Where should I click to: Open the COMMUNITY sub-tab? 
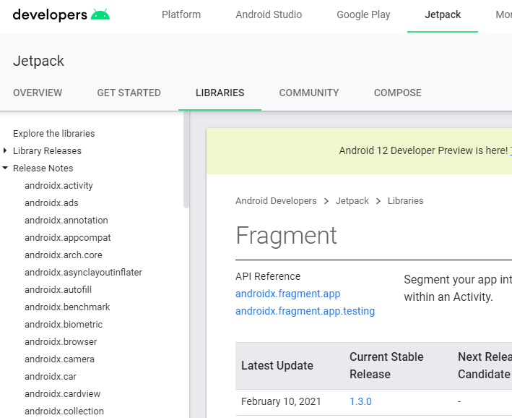[x=309, y=93]
